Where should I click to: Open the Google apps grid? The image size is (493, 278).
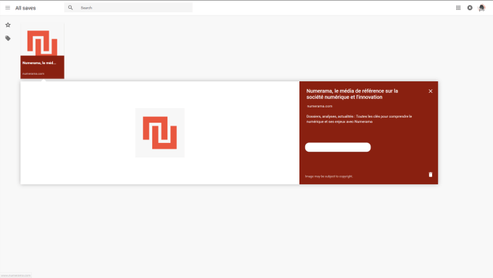click(458, 8)
